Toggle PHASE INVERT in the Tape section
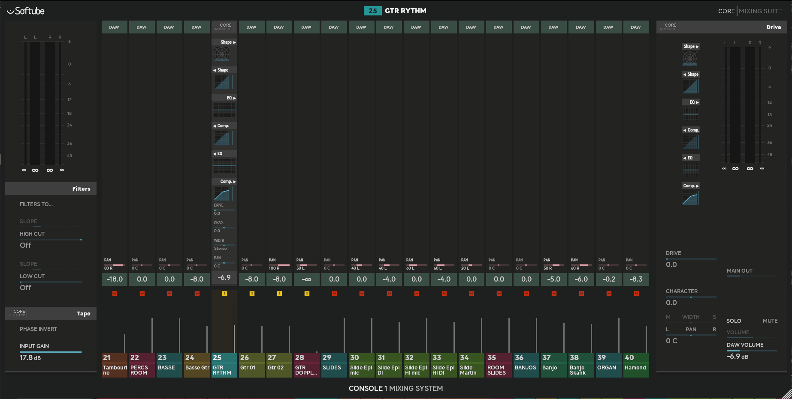The height and width of the screenshot is (399, 792). [x=38, y=329]
